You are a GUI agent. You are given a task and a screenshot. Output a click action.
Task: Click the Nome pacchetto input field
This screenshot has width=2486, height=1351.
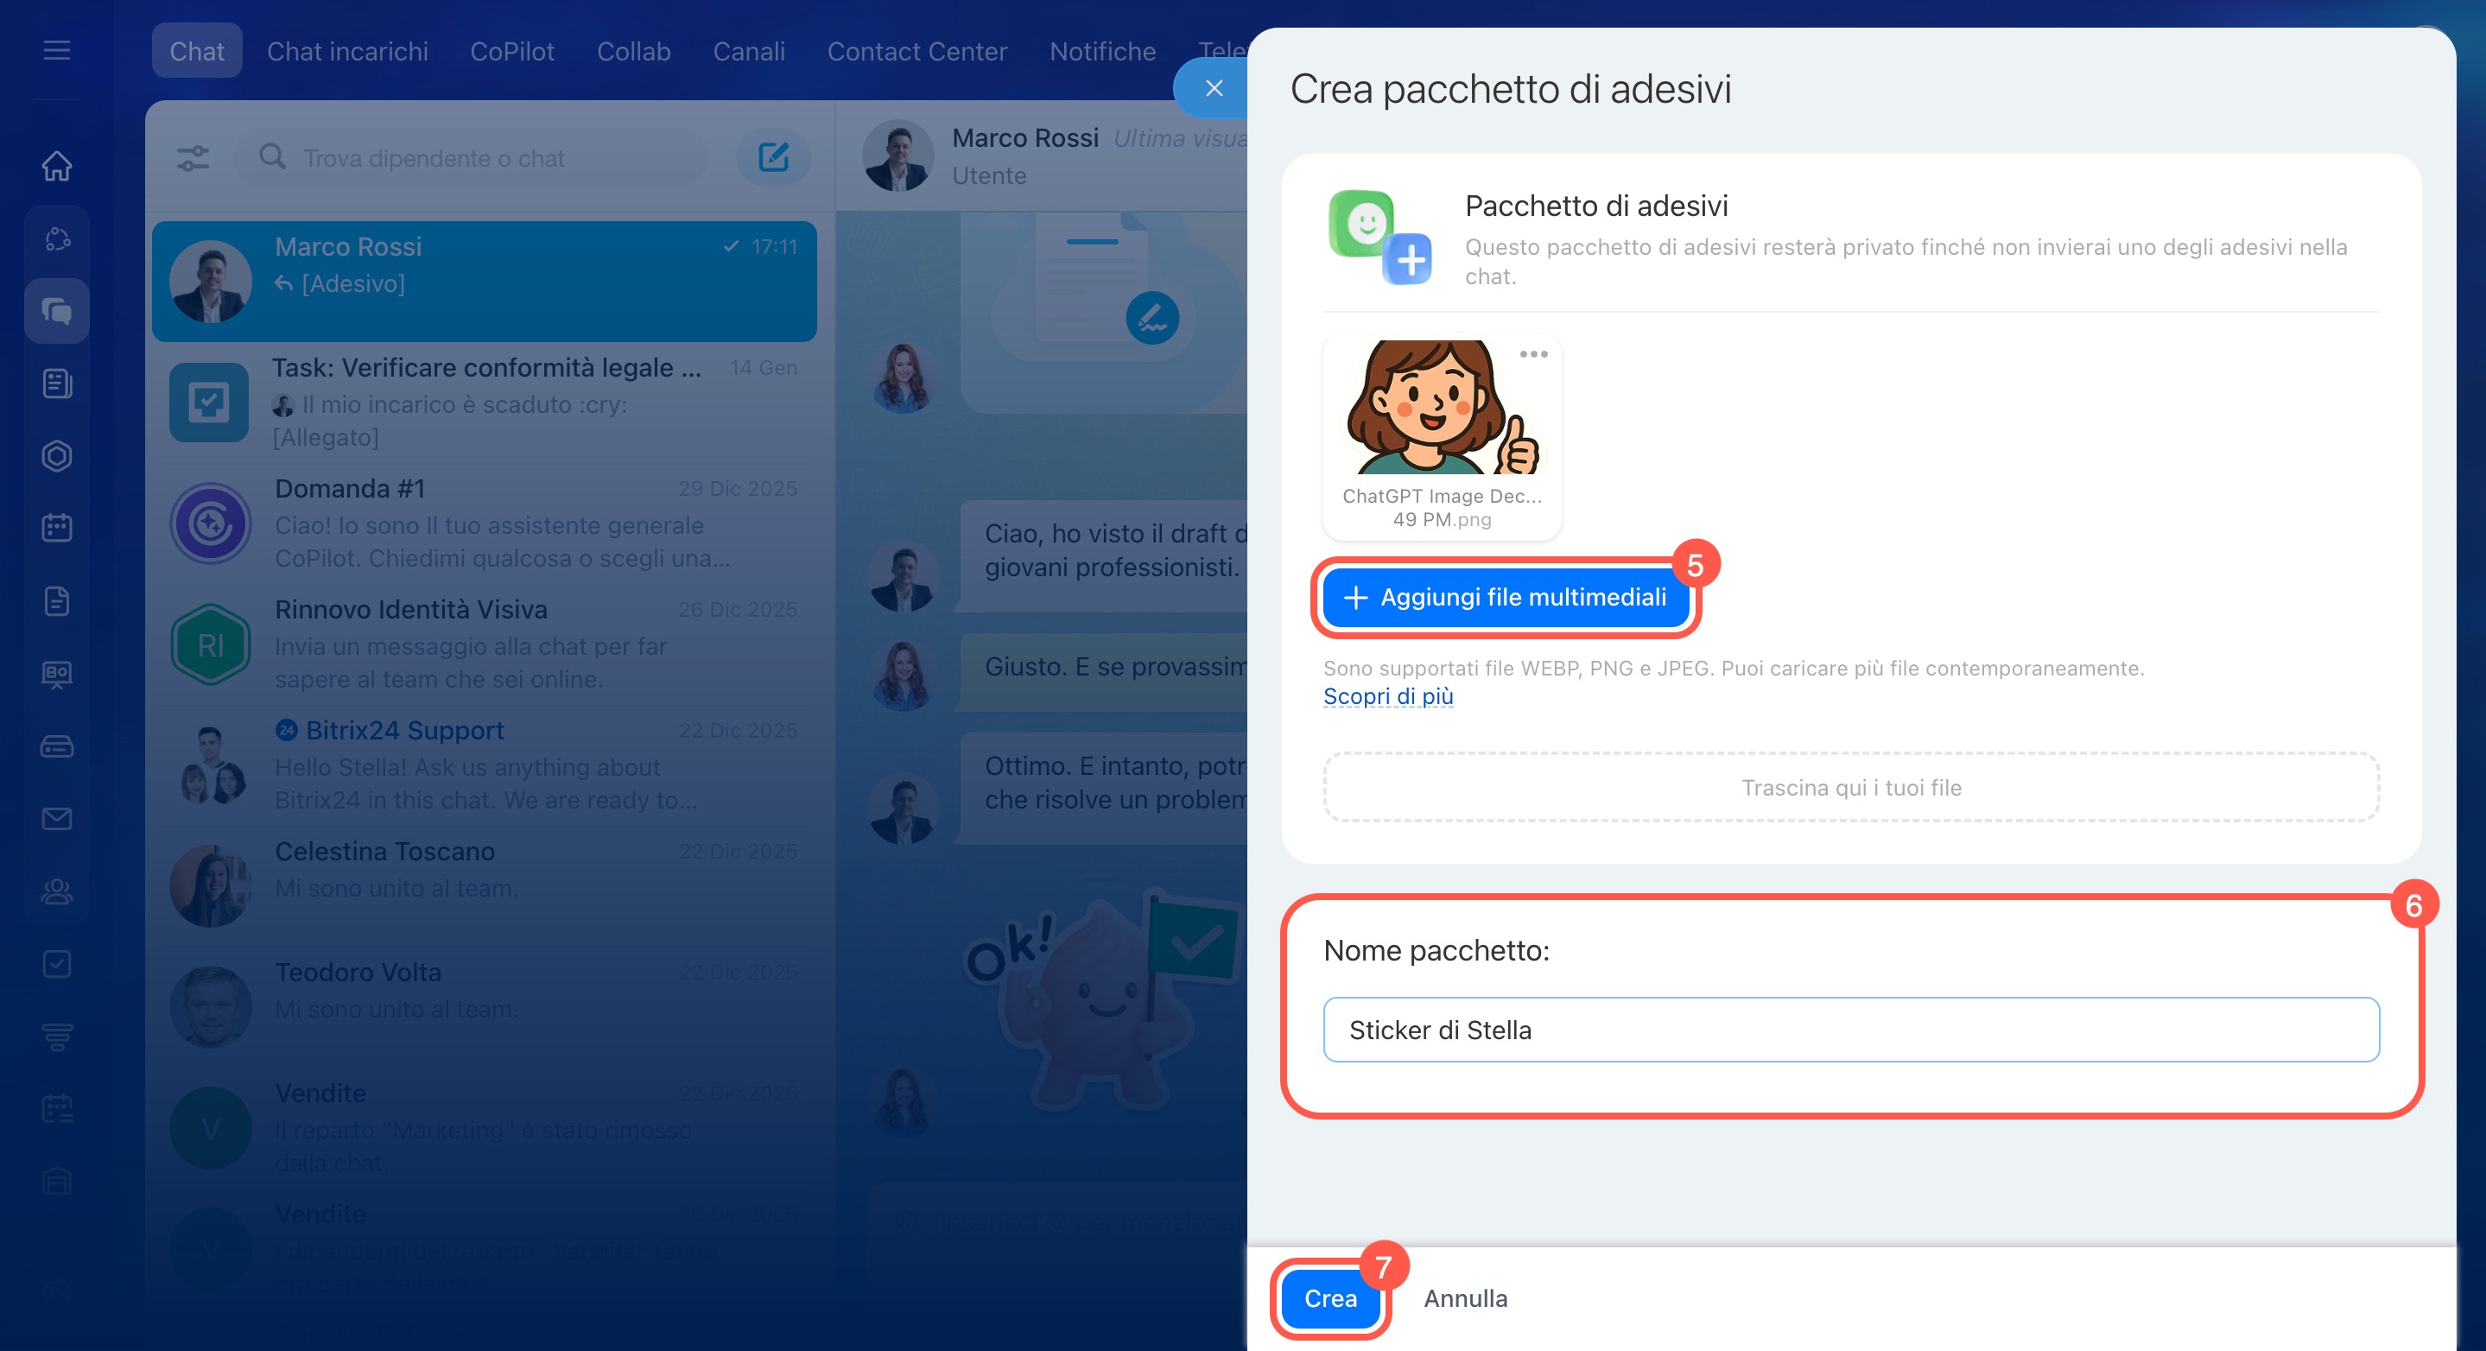pyautogui.click(x=1850, y=1030)
